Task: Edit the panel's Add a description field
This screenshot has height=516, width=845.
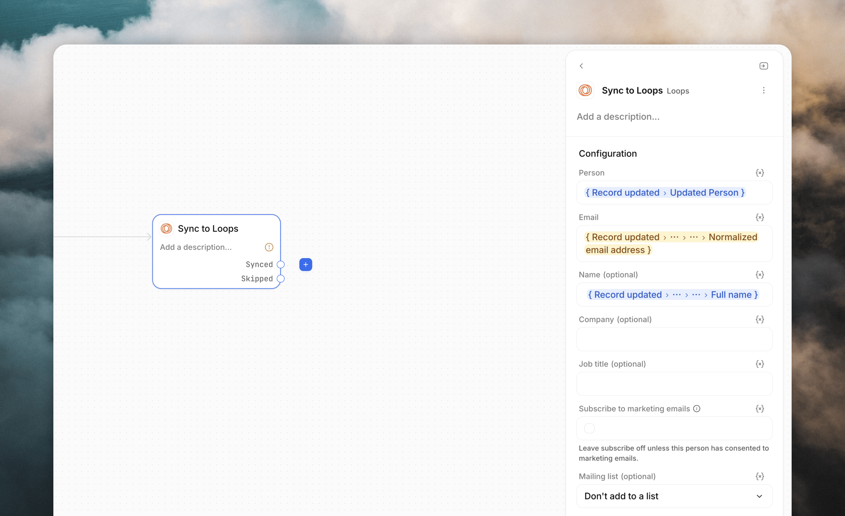Action: tap(618, 116)
